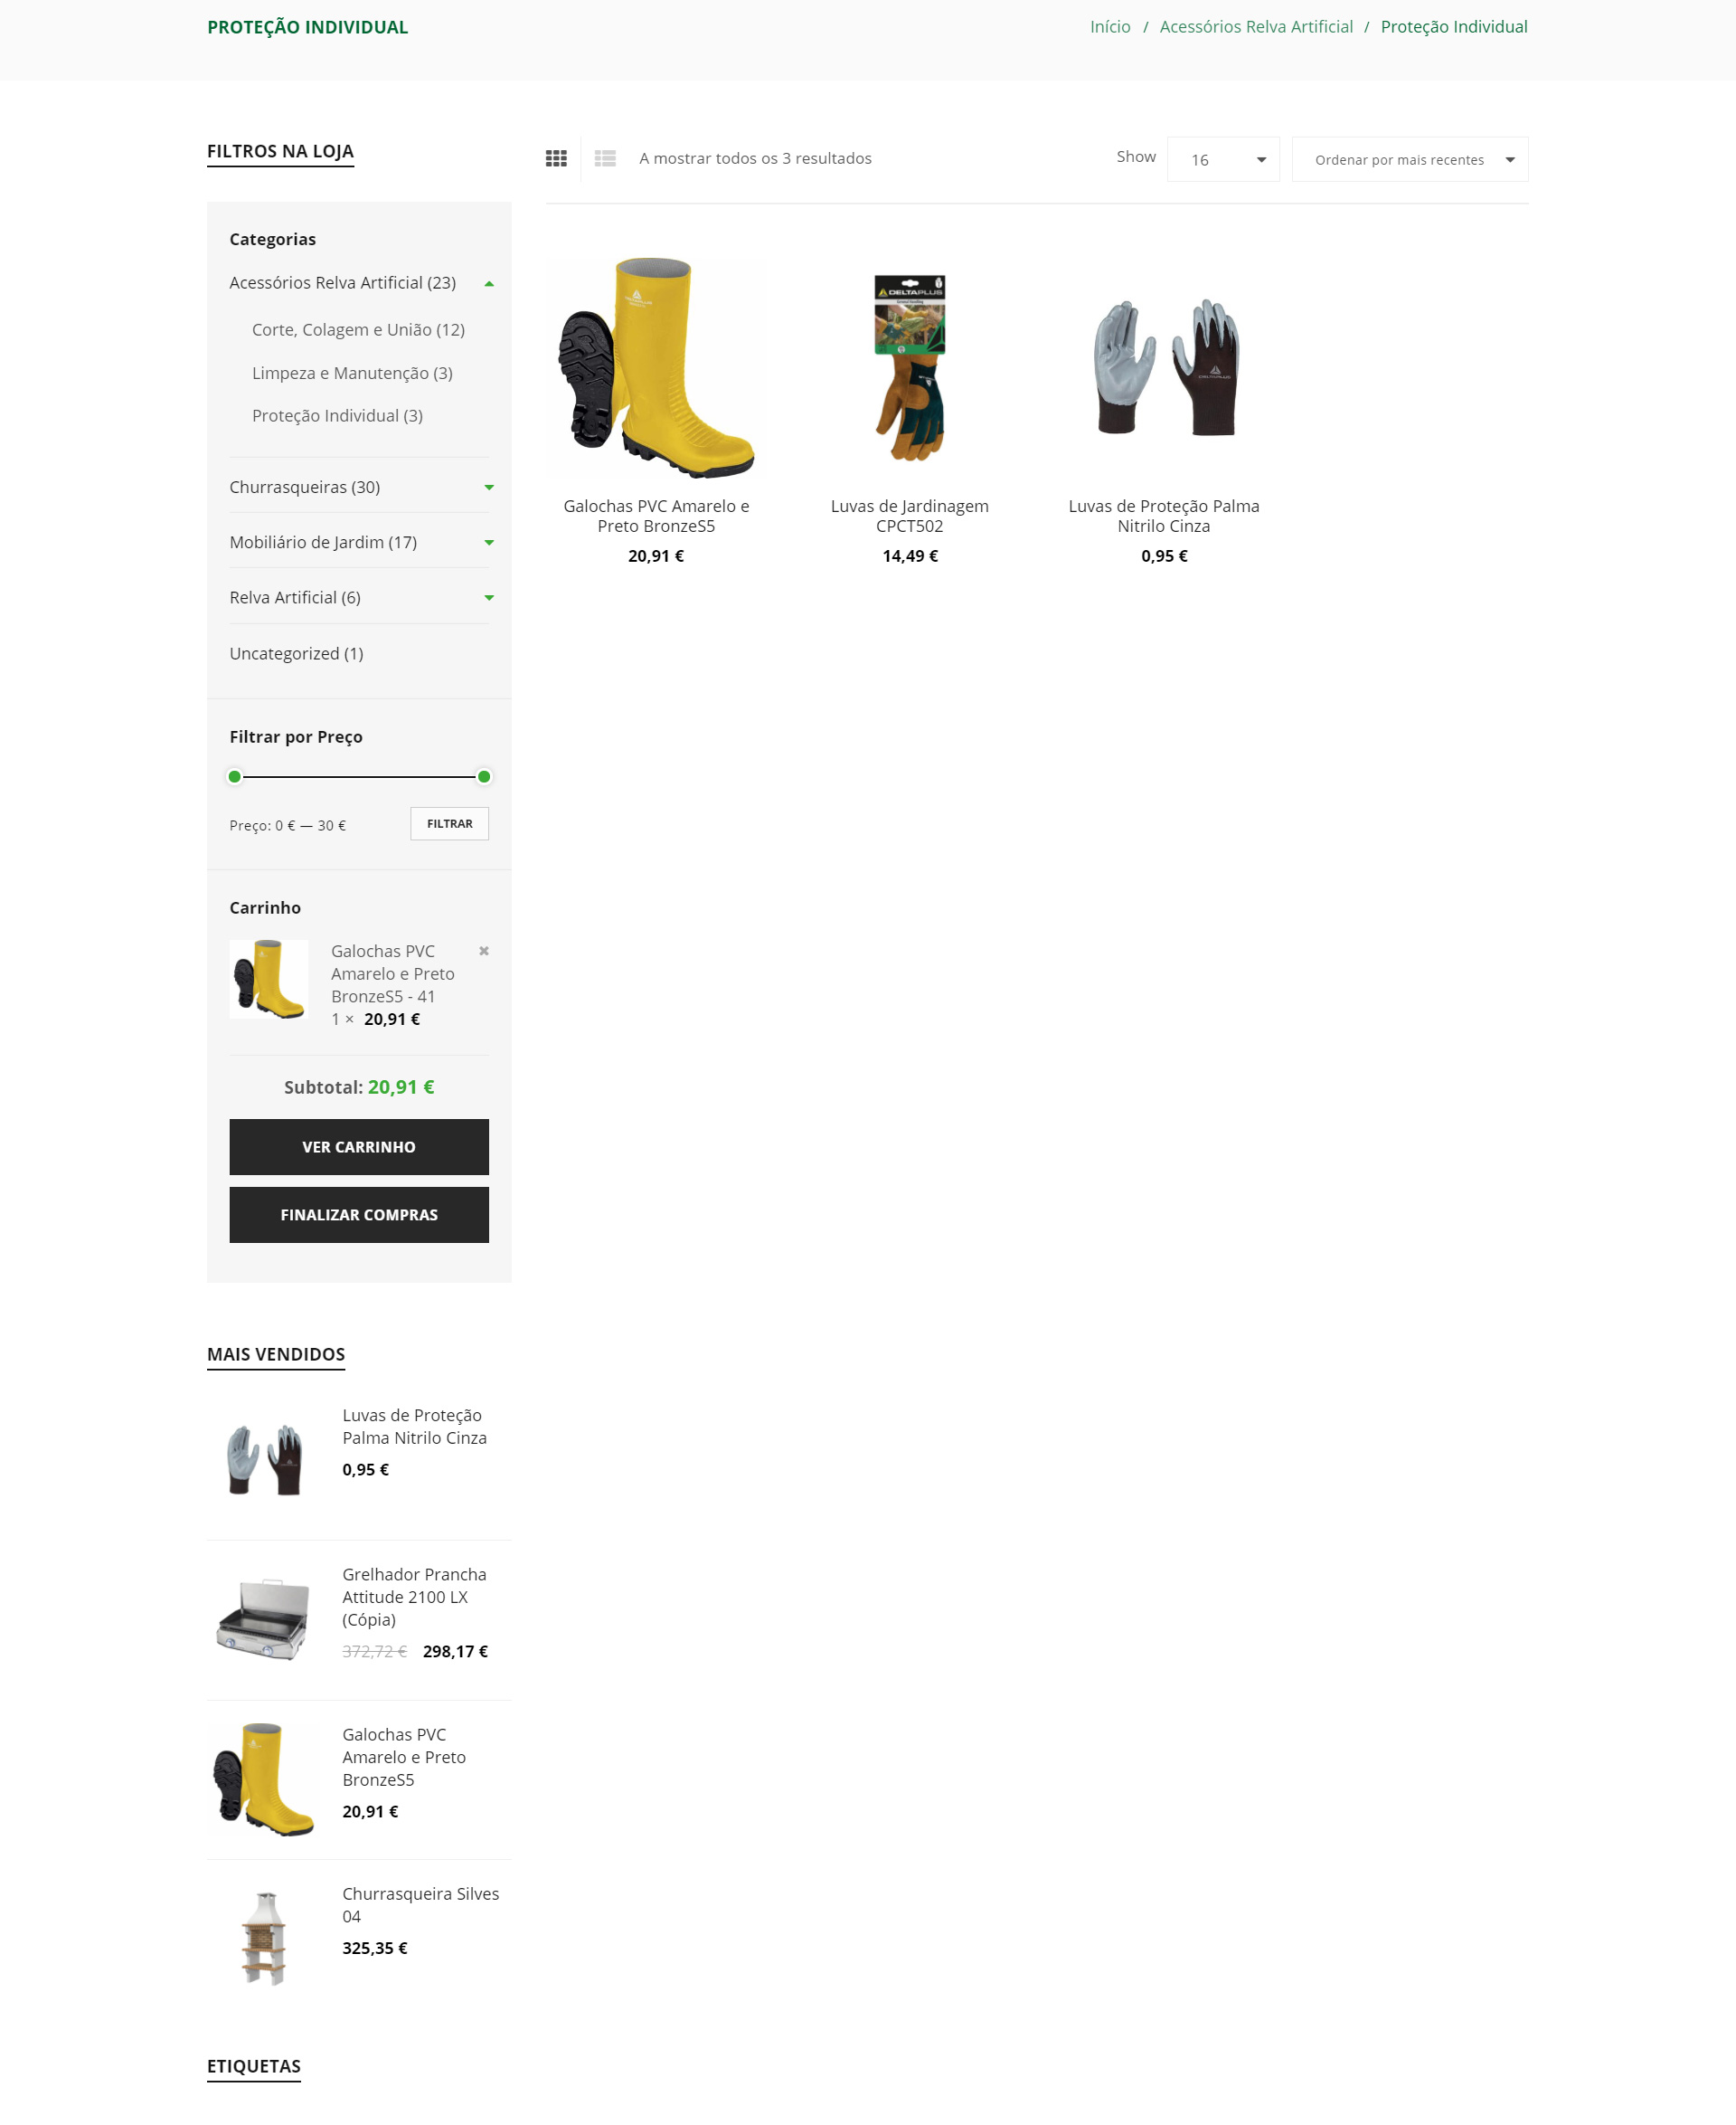Click VER CARRINHO button
This screenshot has height=2125, width=1736.
pyautogui.click(x=359, y=1146)
